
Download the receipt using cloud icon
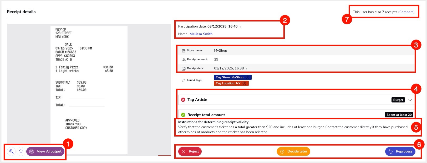coord(21,151)
